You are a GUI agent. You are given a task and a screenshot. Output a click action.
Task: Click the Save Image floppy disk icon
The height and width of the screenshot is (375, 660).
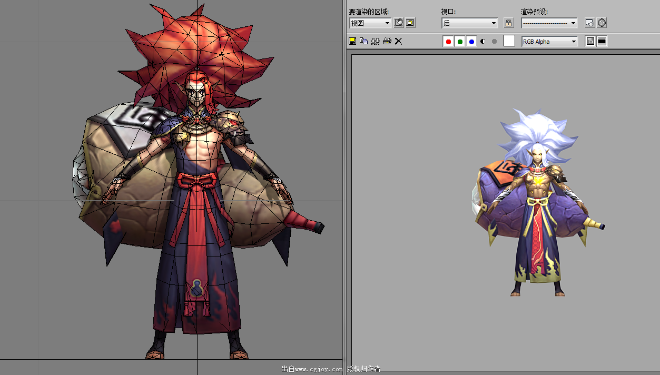point(352,41)
